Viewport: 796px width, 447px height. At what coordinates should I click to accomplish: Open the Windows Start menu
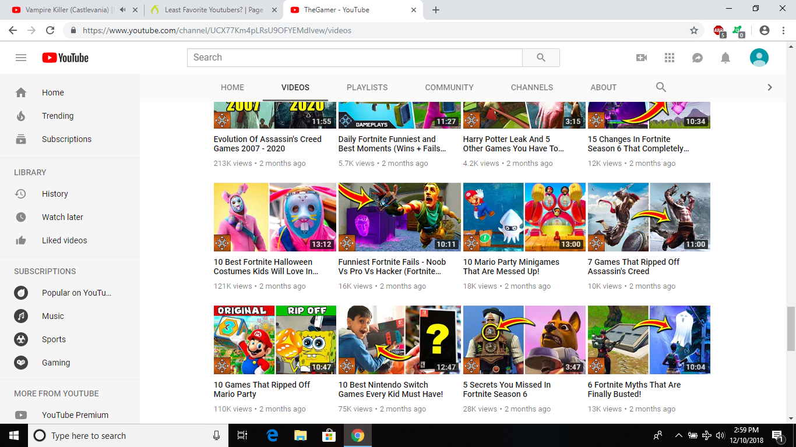click(x=14, y=435)
